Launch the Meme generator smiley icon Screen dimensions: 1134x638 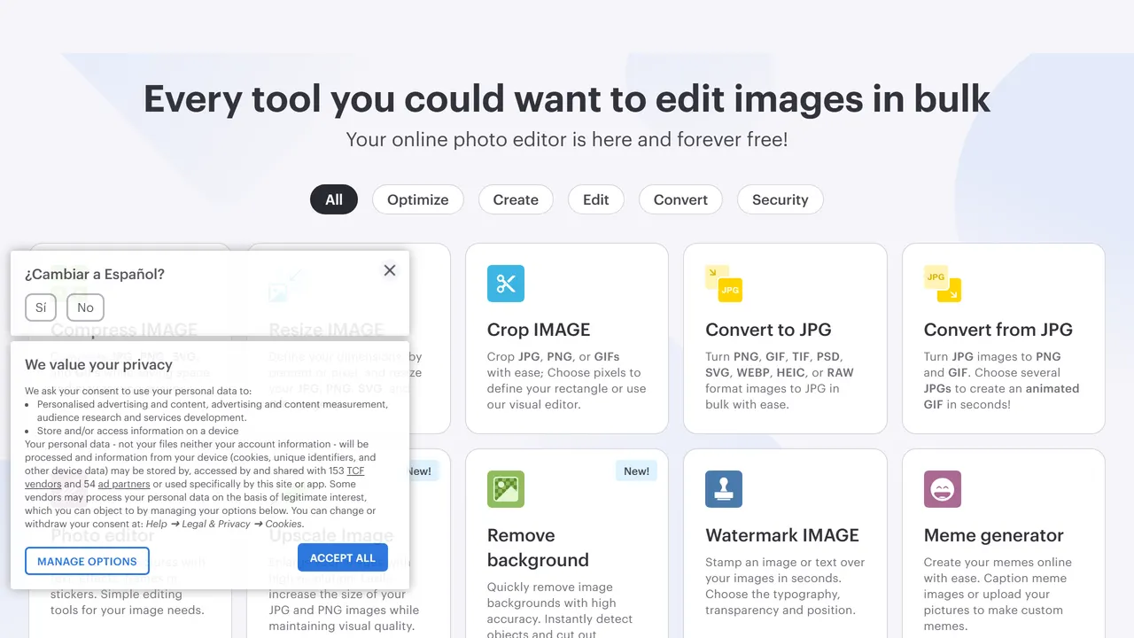point(943,489)
